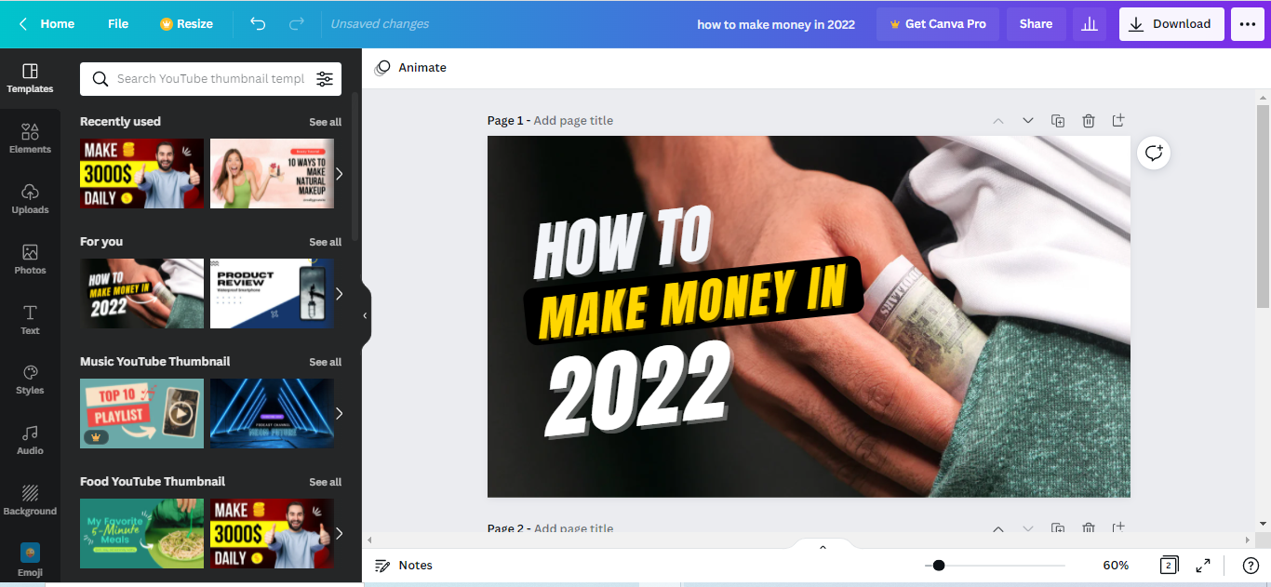Image resolution: width=1271 pixels, height=587 pixels.
Task: Expand the bottom bar with the upward arrow
Action: click(x=822, y=546)
